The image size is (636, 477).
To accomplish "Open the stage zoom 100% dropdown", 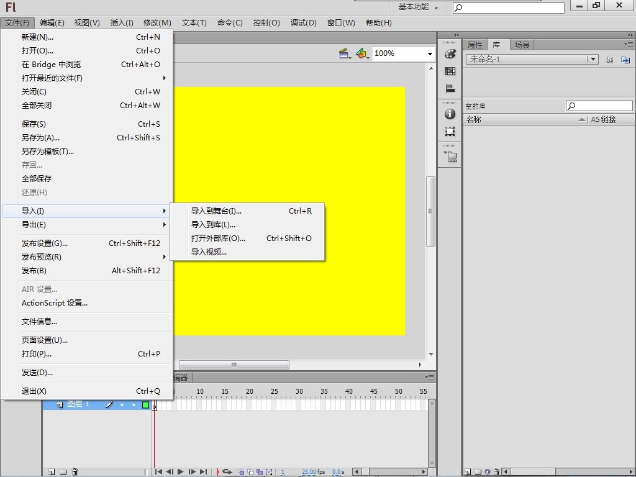I will (x=429, y=54).
